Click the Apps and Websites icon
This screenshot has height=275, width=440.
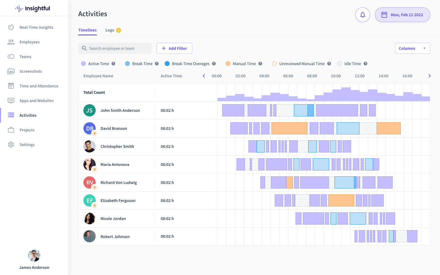coord(11,101)
